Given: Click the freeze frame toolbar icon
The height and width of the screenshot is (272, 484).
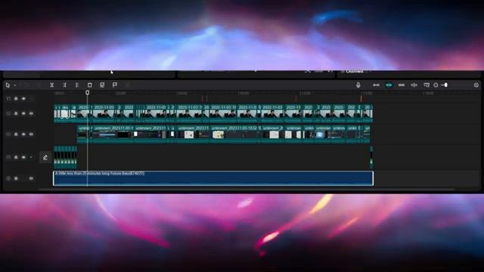Looking at the screenshot, I should [102, 85].
